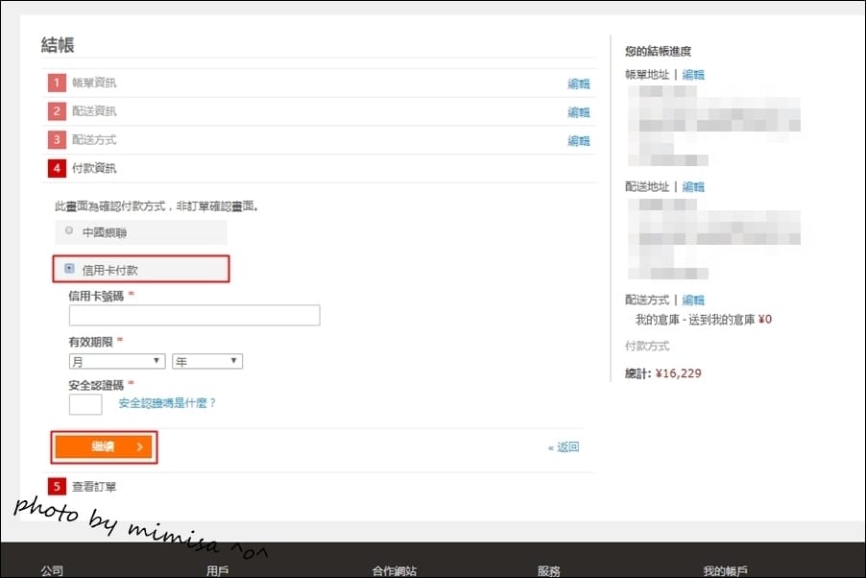866x578 pixels.
Task: Click the step 1 帳單資訊 number badge
Action: tap(56, 83)
